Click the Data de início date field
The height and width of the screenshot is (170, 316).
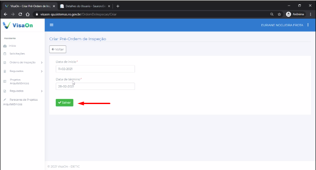[x=95, y=69]
